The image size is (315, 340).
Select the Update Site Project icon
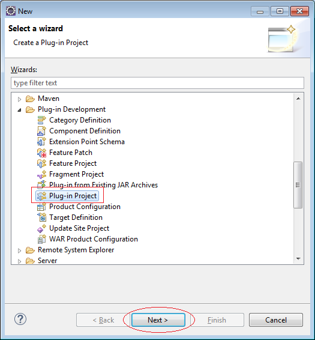41,228
